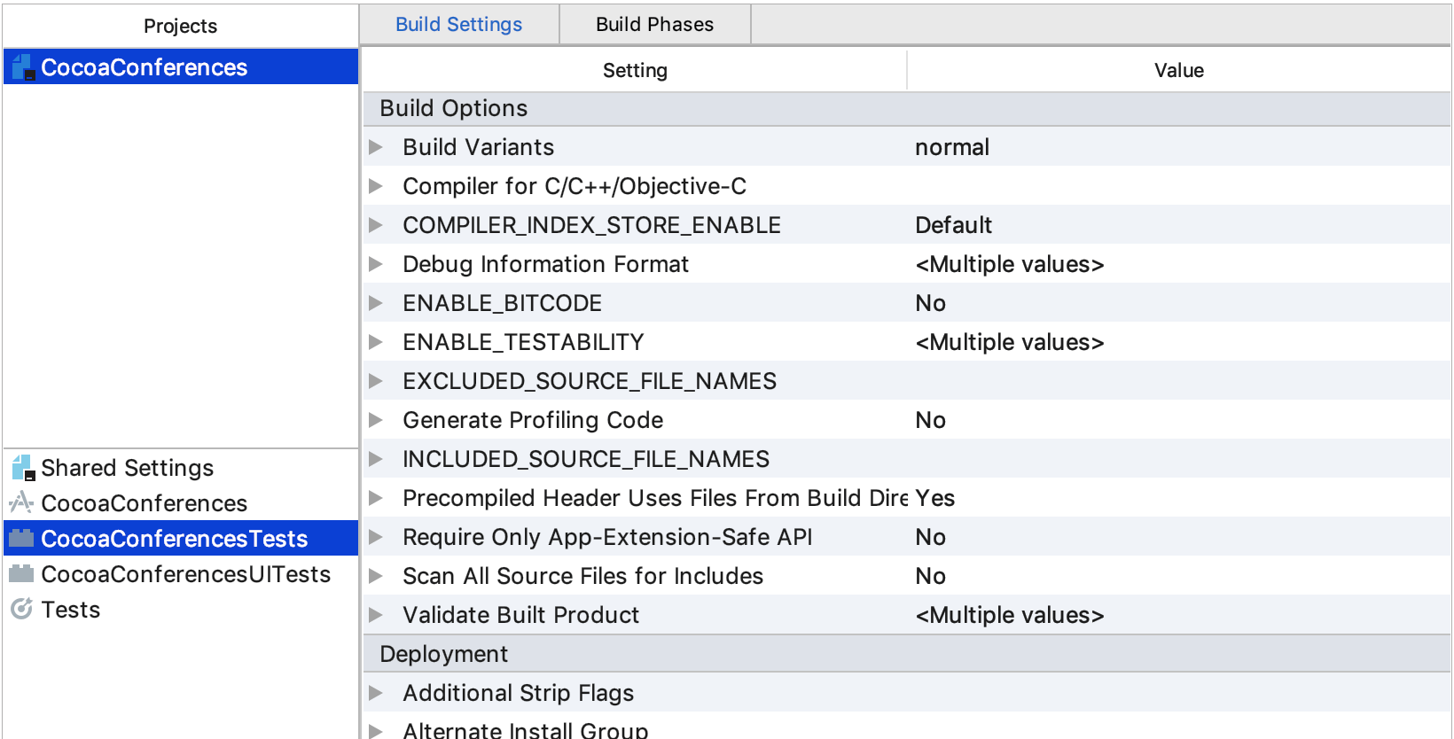Select the CocoaConferencesTests target
Viewport: 1454px width, 739px height.
[181, 538]
